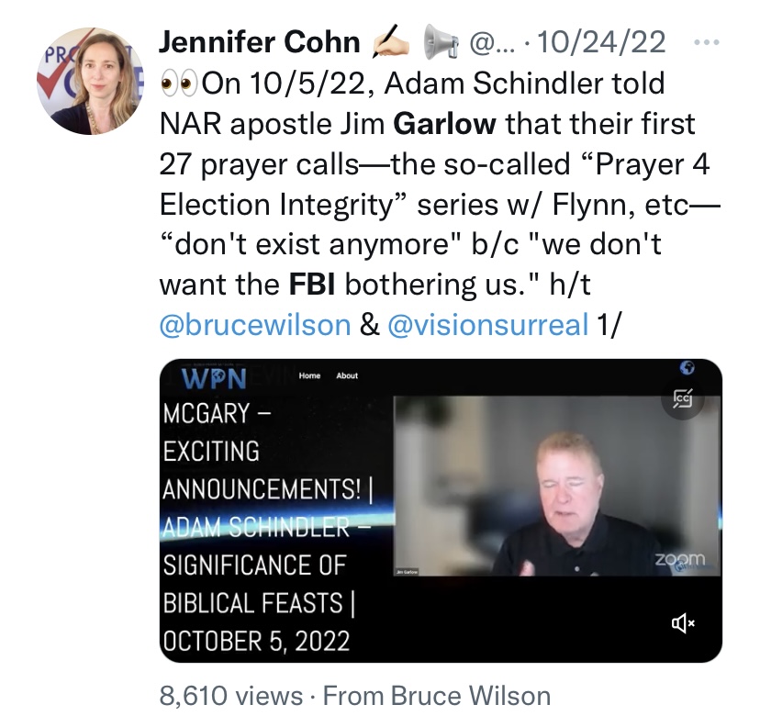Image resolution: width=760 pixels, height=727 pixels.
Task: Click the 8,610 views count
Action: pyautogui.click(x=231, y=696)
